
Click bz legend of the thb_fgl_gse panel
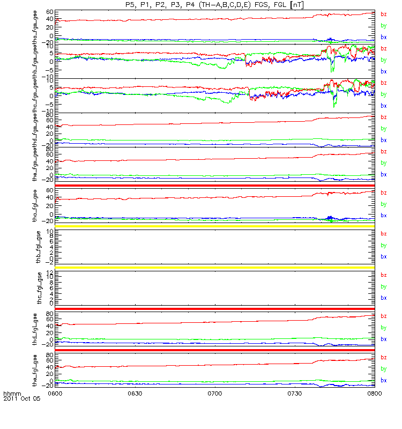point(384,234)
